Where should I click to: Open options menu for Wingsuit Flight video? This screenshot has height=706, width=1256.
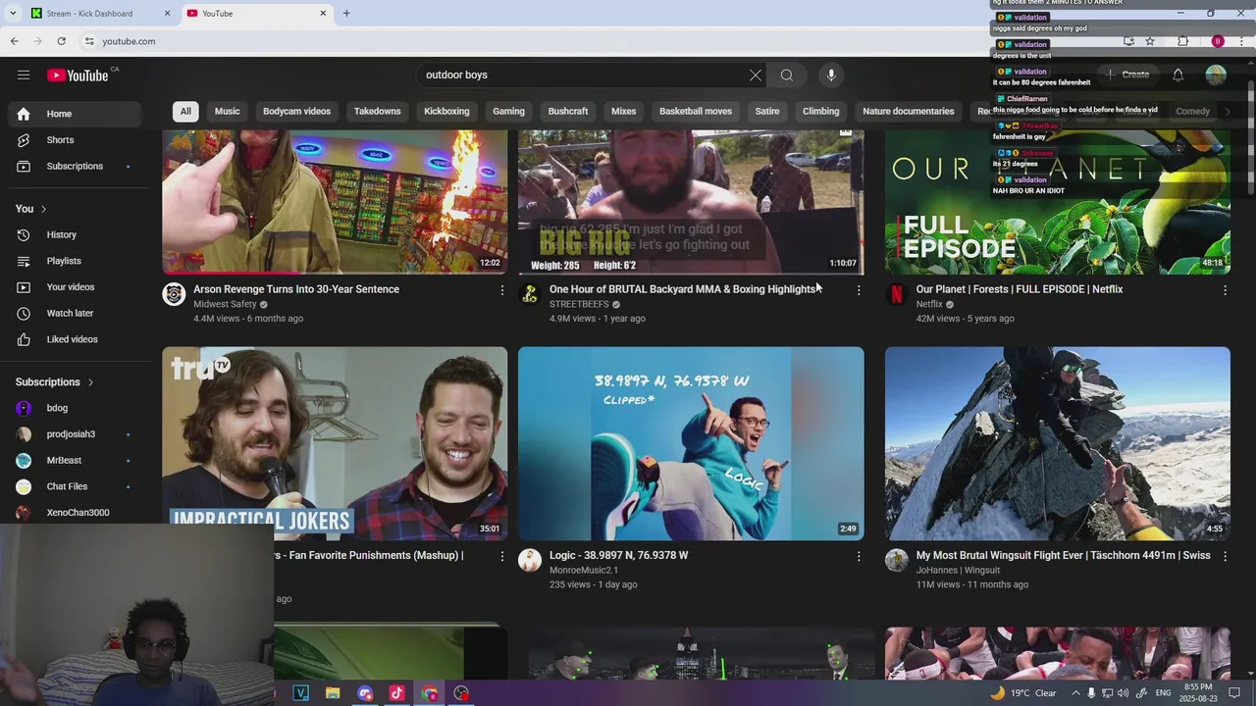pyautogui.click(x=1225, y=556)
